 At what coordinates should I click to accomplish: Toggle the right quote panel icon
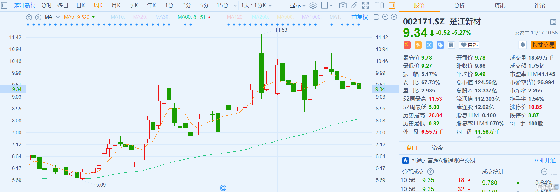(392, 5)
